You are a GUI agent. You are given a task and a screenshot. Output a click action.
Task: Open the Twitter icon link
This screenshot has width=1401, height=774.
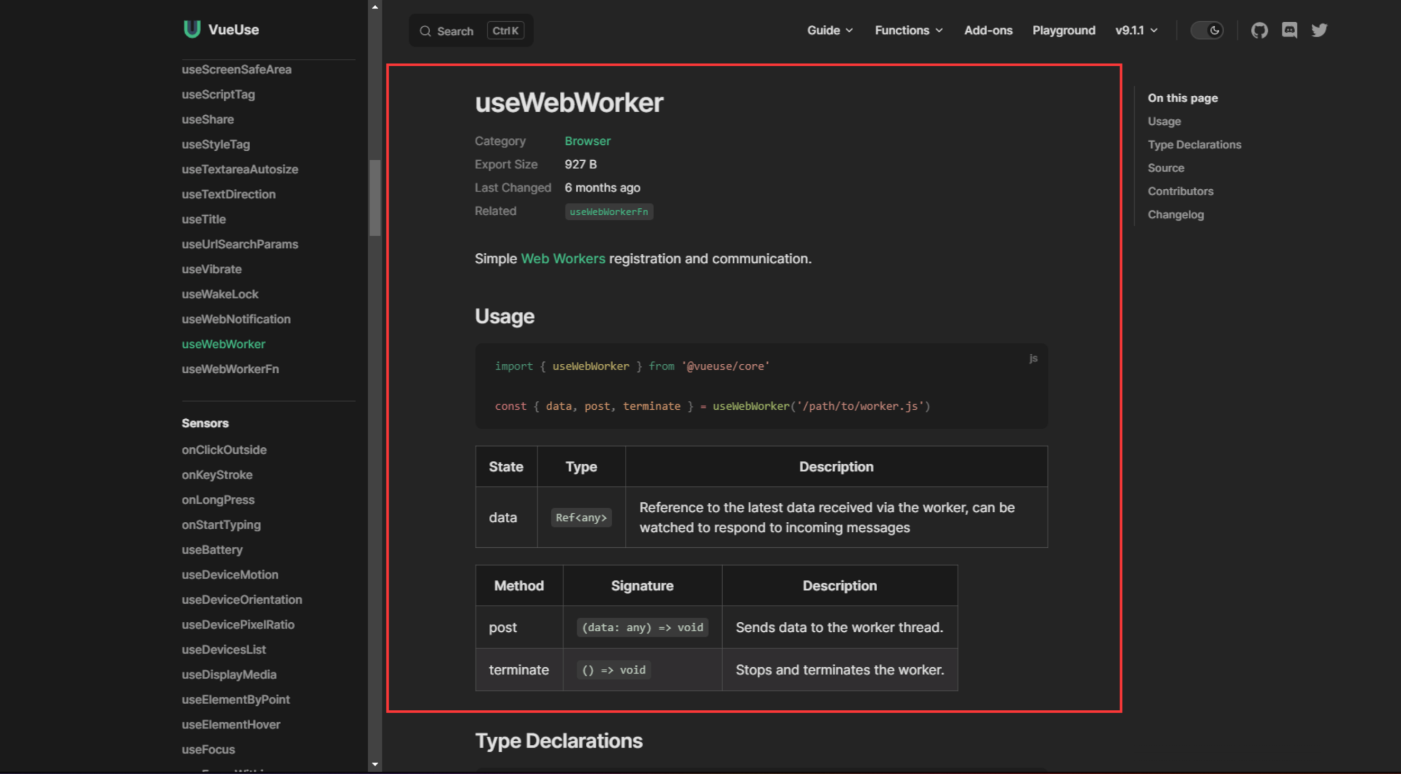click(1320, 31)
